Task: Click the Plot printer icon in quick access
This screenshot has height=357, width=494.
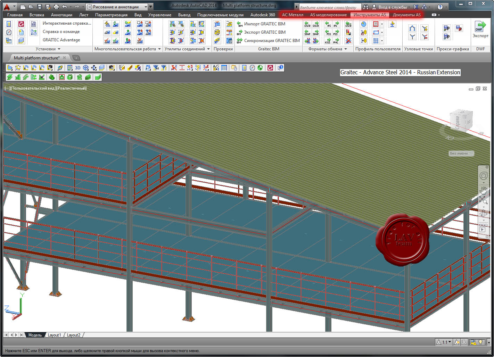Action: 56,7
